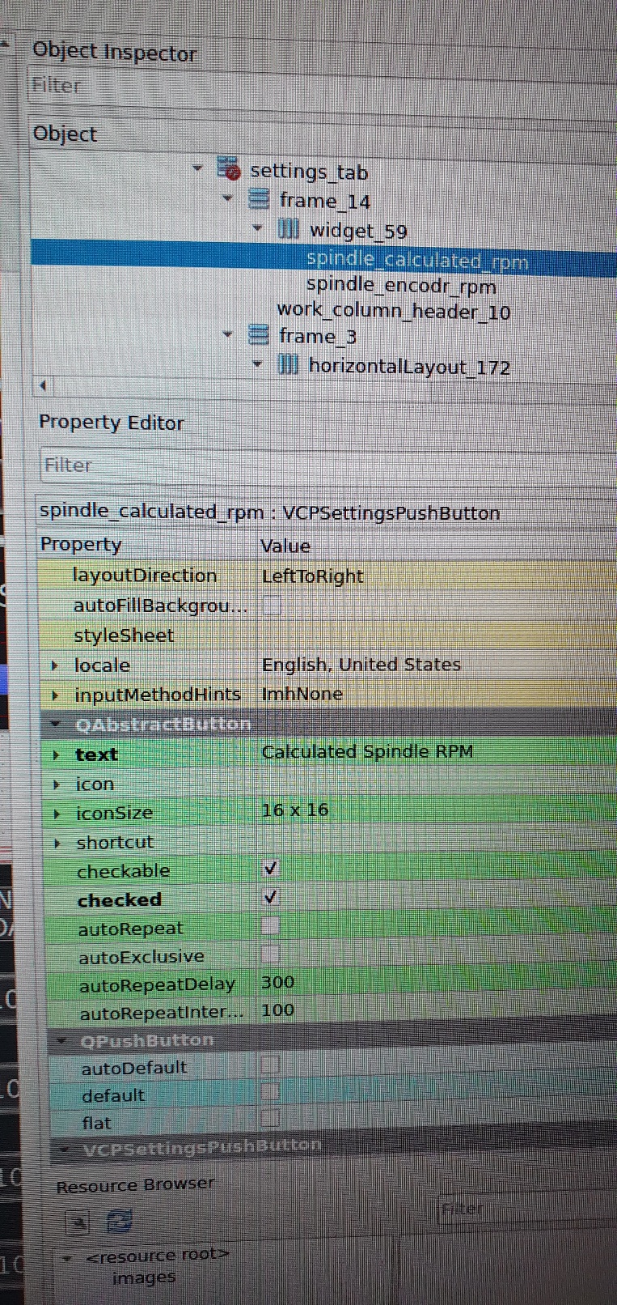
Task: Collapse the QPushButton property group
Action: pos(62,1040)
